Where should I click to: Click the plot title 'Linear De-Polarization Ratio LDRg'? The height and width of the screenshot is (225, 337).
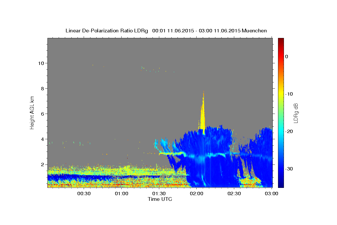107,31
